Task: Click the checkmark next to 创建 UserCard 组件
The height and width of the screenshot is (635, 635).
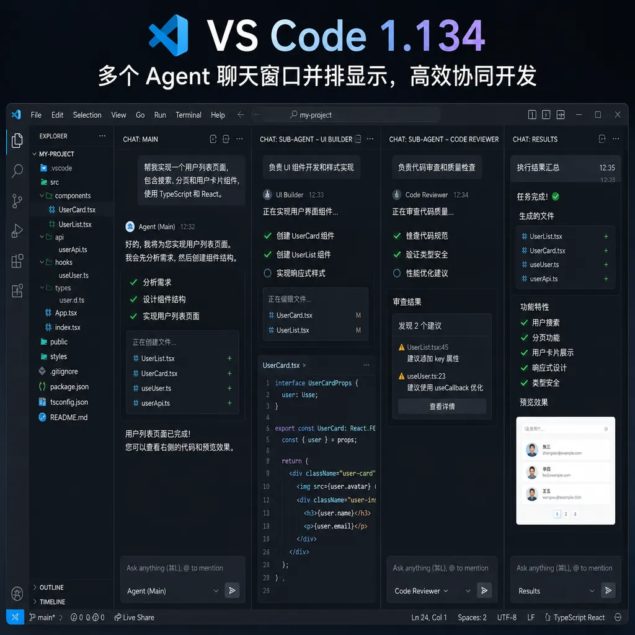Action: tap(268, 236)
